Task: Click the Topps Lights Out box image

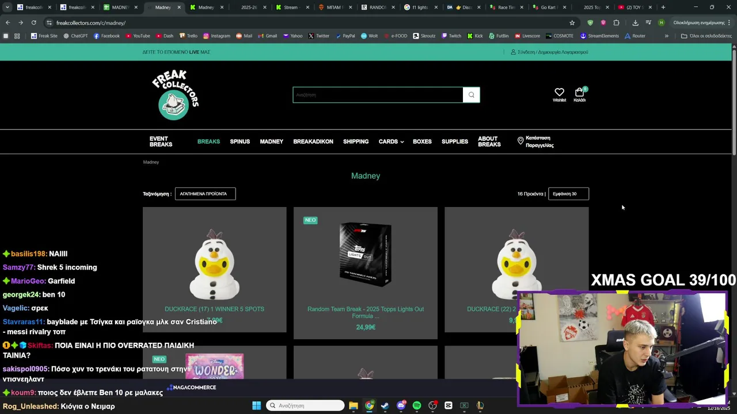Action: [366, 255]
